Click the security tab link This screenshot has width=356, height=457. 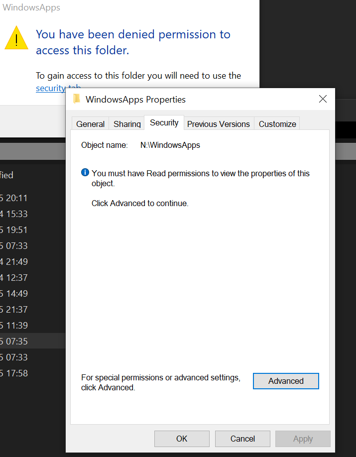(x=51, y=88)
